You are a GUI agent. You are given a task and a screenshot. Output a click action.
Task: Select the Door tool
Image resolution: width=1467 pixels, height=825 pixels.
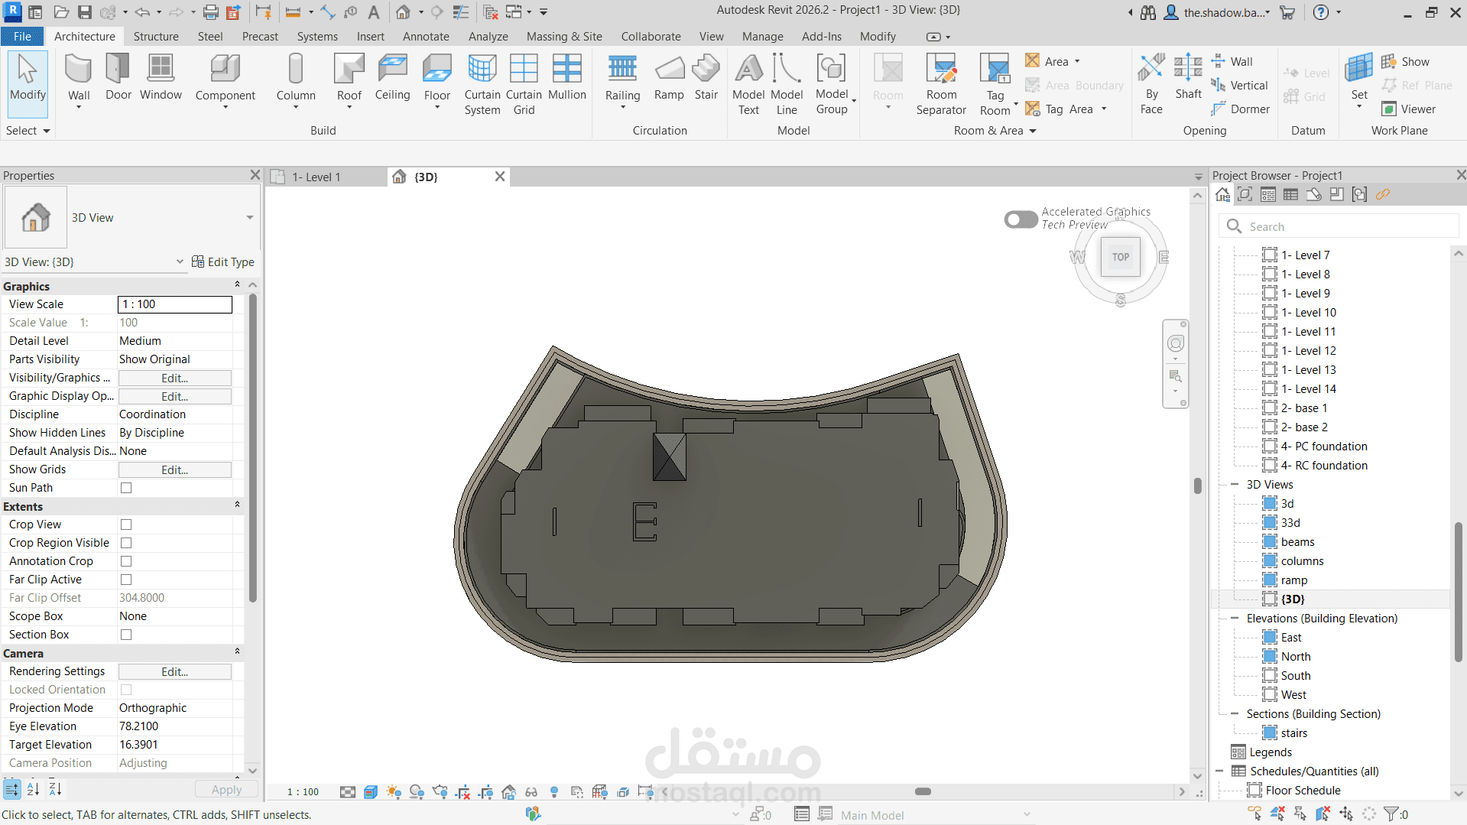tap(118, 77)
